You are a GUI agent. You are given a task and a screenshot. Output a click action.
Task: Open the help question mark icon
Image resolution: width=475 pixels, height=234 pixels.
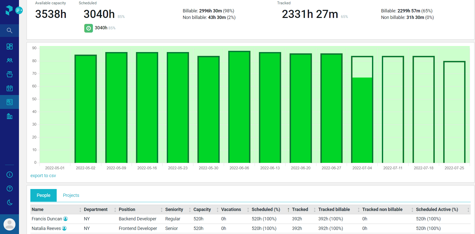10,189
